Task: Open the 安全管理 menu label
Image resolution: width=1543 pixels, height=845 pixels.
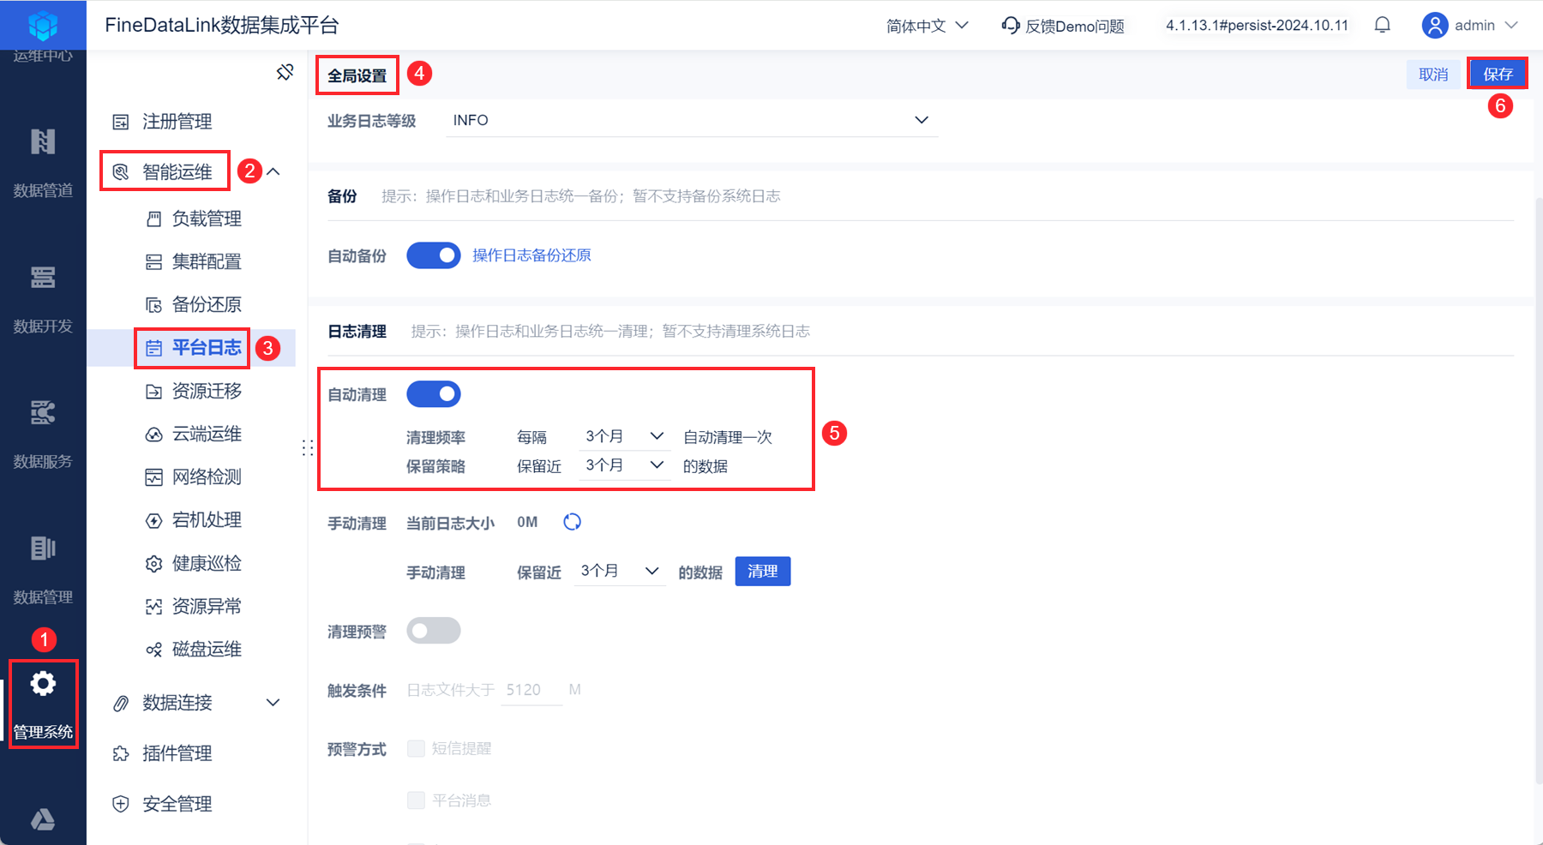Action: 177,804
